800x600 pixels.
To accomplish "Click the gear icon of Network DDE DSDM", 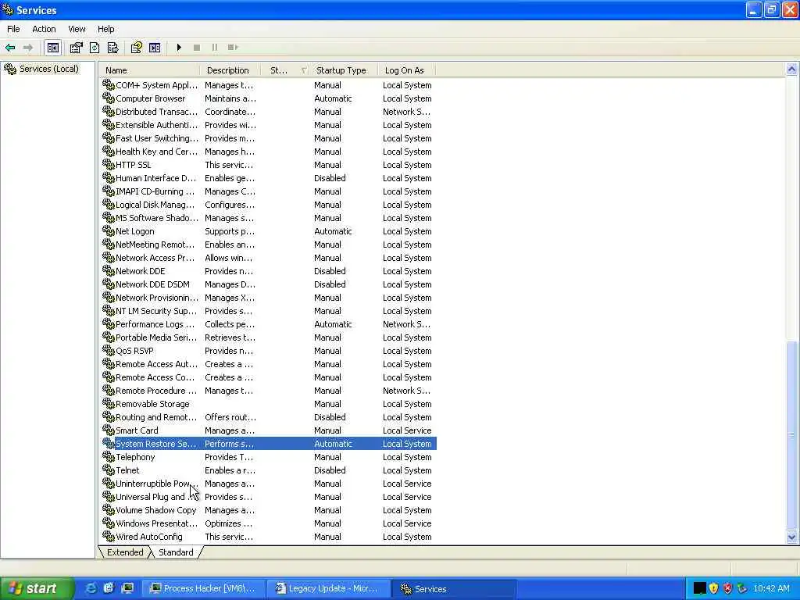I will (108, 284).
